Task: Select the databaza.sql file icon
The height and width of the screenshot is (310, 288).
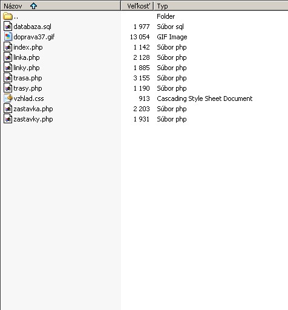Action: pos(8,27)
